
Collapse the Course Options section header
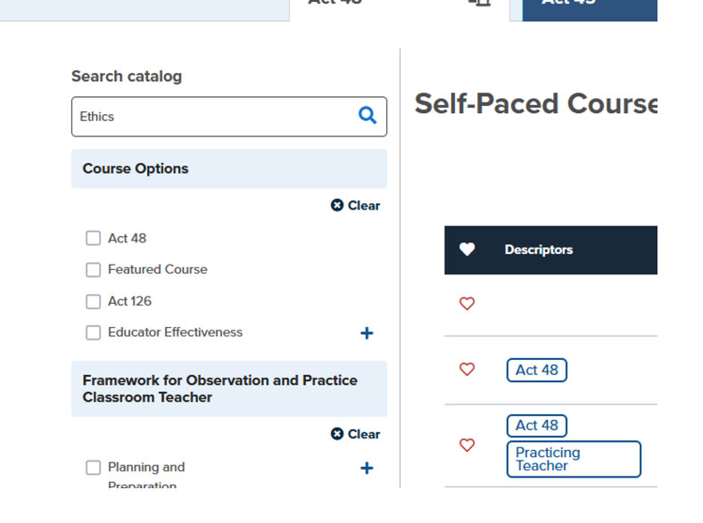228,168
